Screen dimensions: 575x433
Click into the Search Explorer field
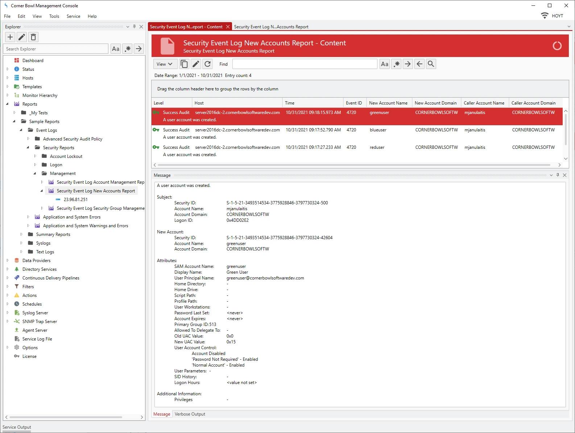click(x=55, y=49)
